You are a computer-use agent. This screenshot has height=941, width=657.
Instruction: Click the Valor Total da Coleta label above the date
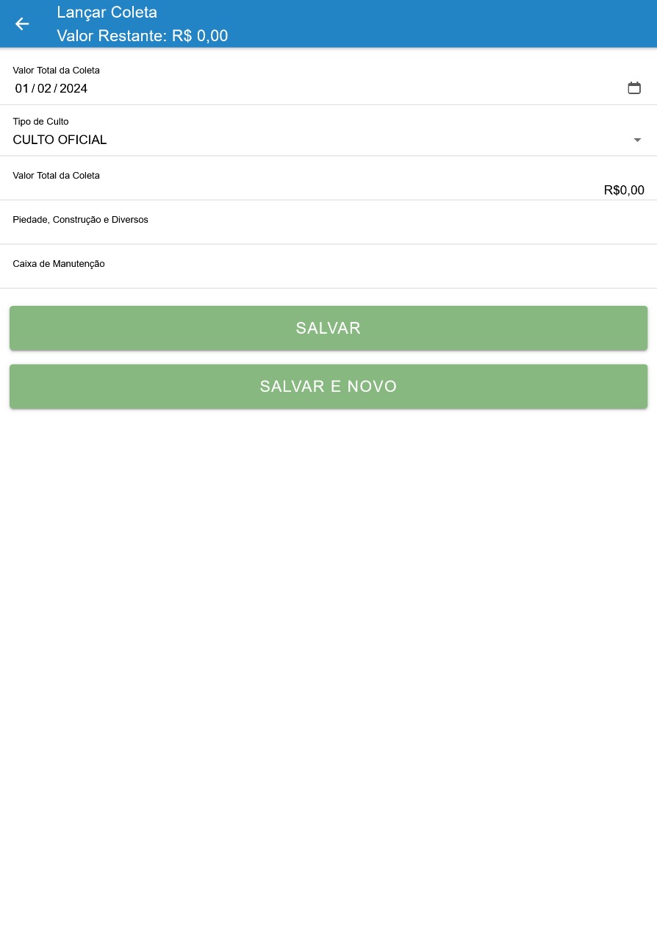[x=56, y=71]
